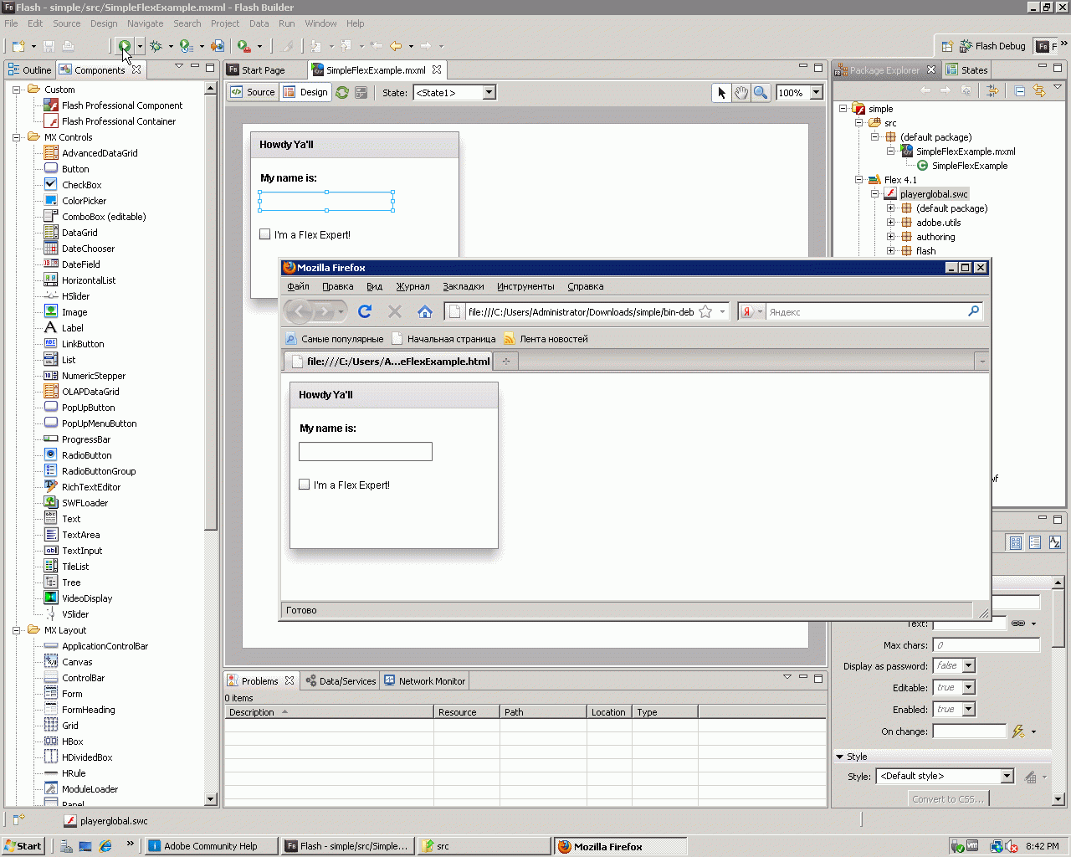The image size is (1071, 857).
Task: Click the New file wizard toolbar icon
Action: point(18,46)
